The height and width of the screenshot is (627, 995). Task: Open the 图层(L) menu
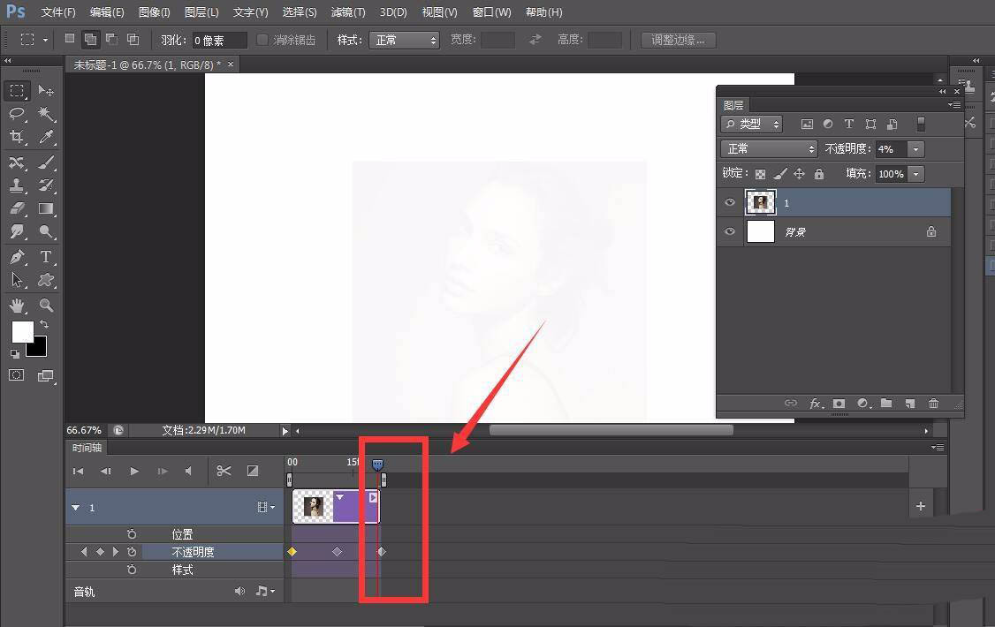coord(201,12)
